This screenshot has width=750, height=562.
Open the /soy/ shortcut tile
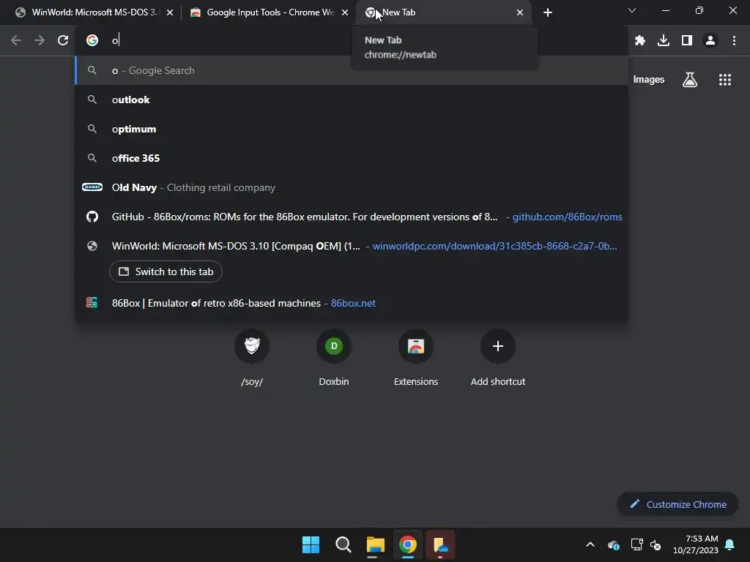(252, 359)
